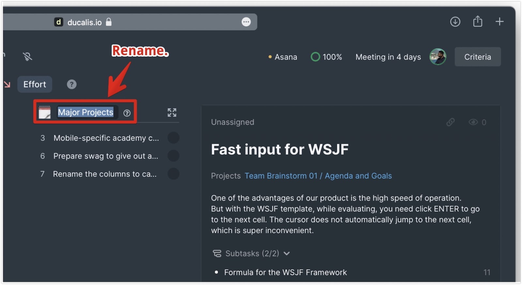Click the 100% progress circle indicator
This screenshot has width=522, height=285.
point(315,57)
